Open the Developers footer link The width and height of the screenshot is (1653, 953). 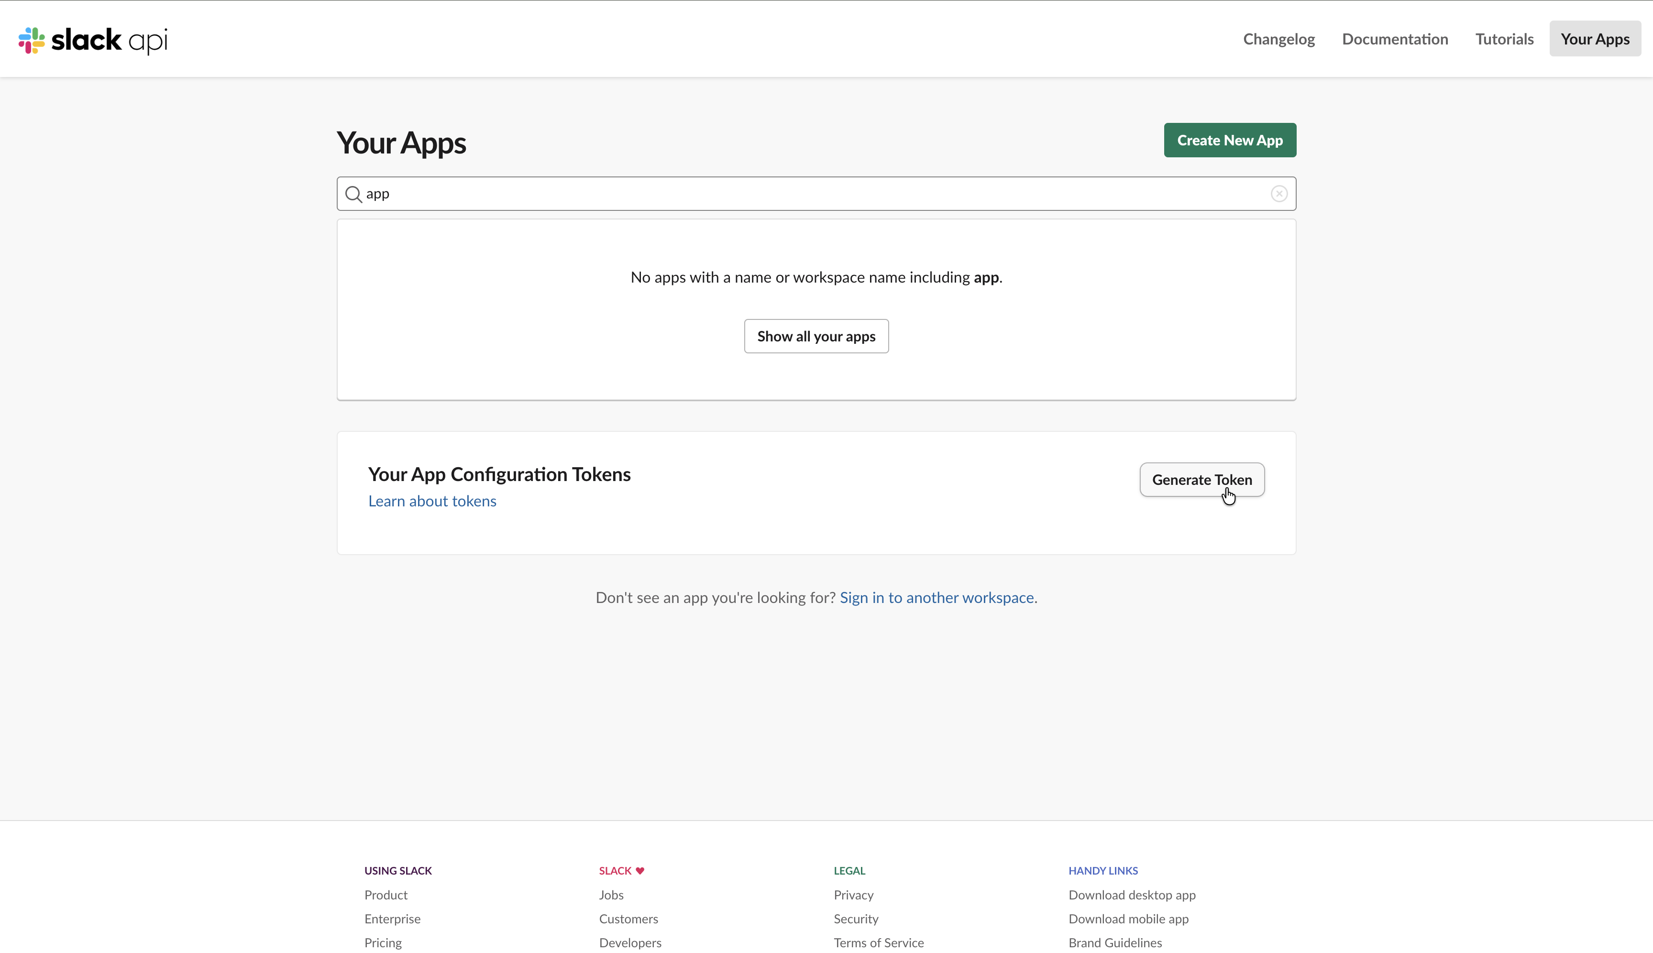(630, 942)
